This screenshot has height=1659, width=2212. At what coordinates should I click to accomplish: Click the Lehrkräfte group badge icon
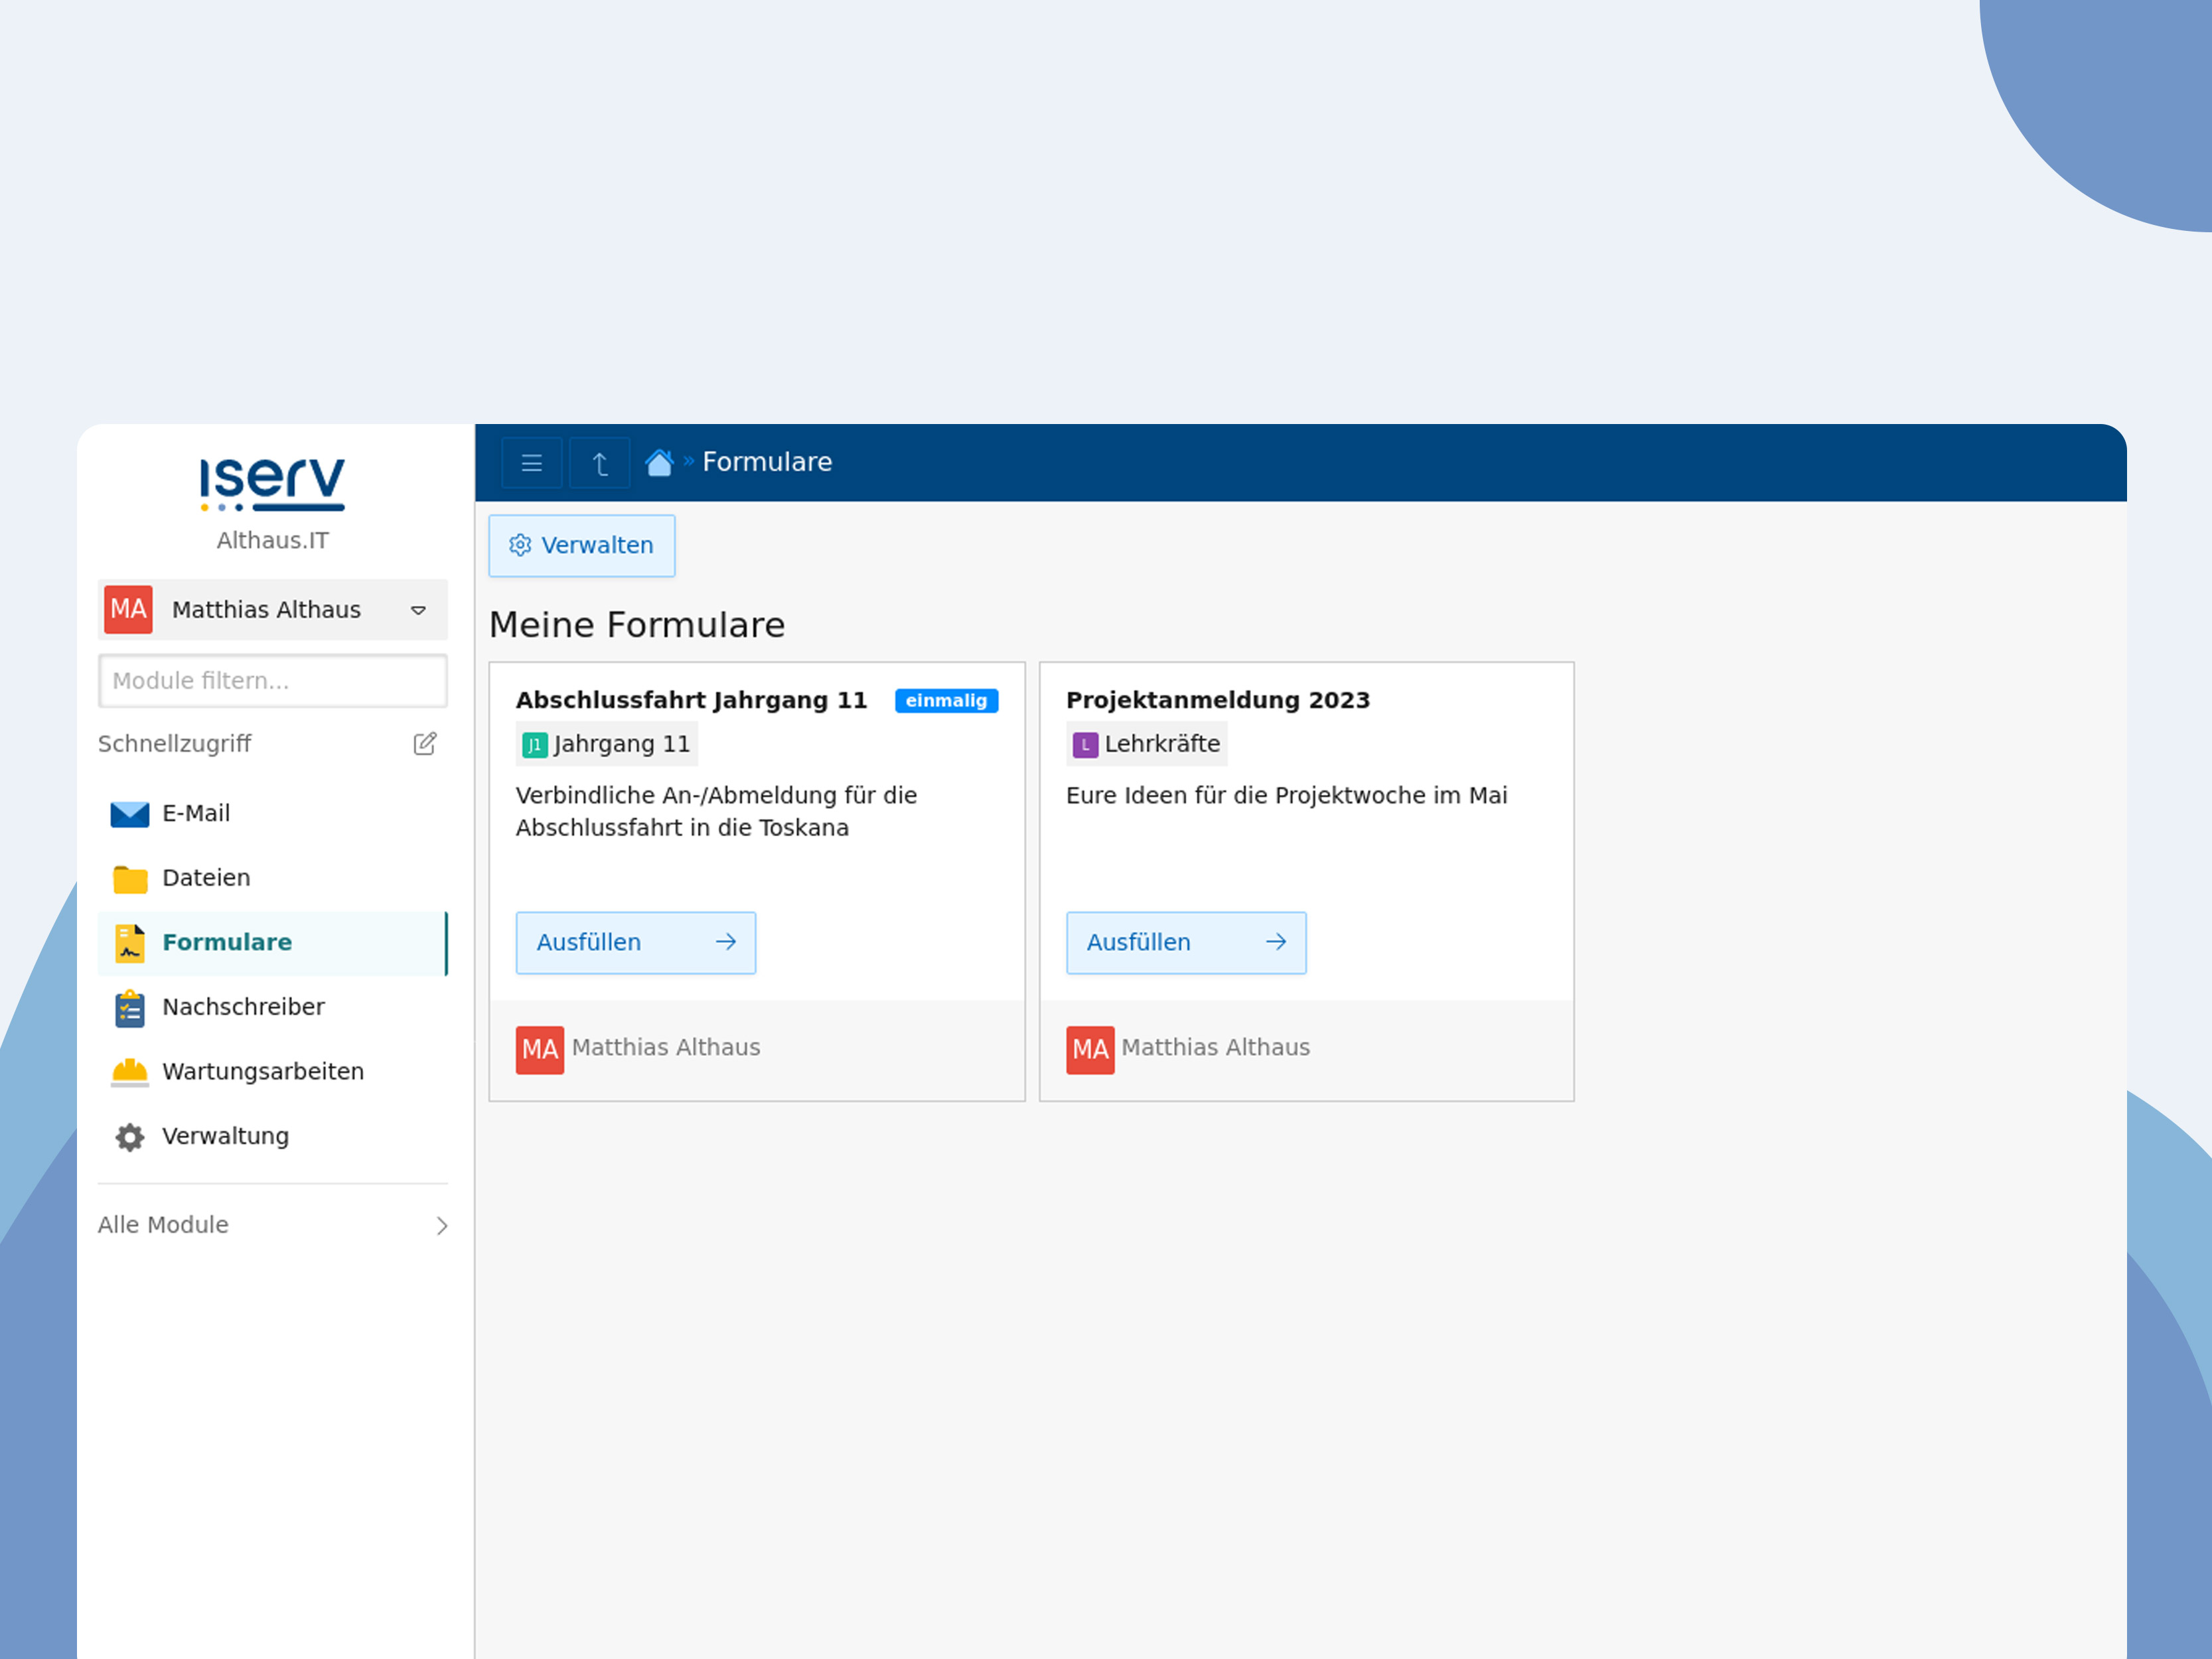(1085, 745)
